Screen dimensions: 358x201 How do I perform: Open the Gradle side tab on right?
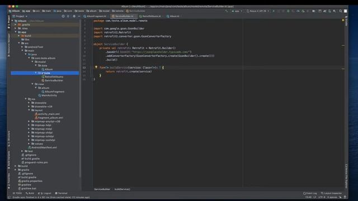coord(346,21)
